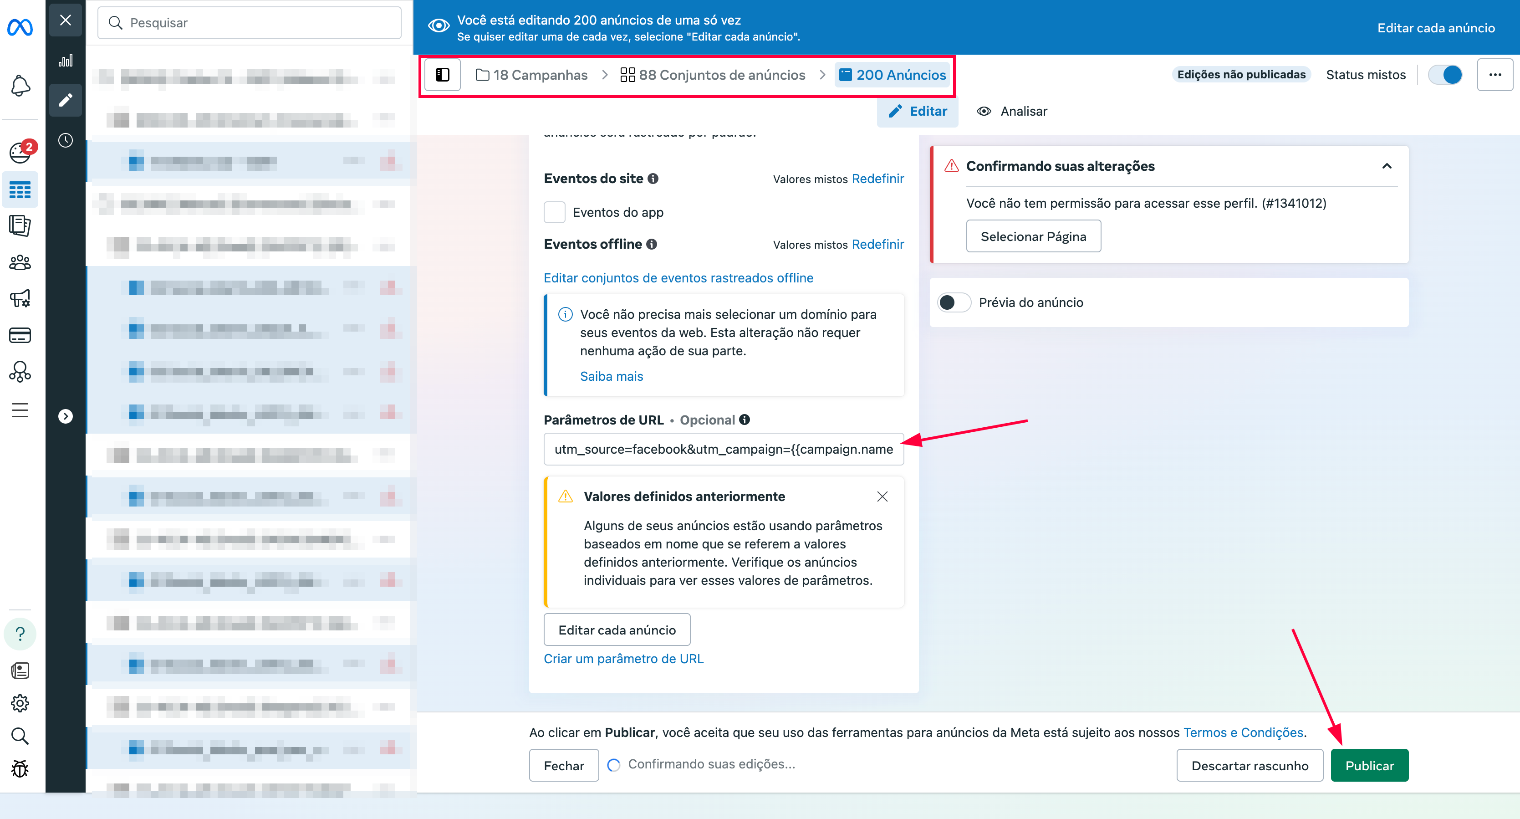1520x819 pixels.
Task: Open the three-dot more options menu
Action: coord(1495,74)
